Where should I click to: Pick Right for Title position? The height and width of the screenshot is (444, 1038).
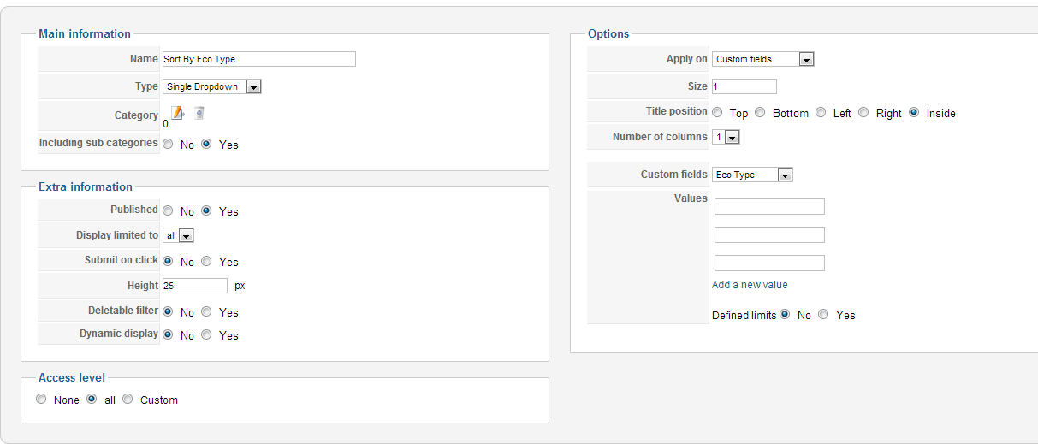pos(863,112)
